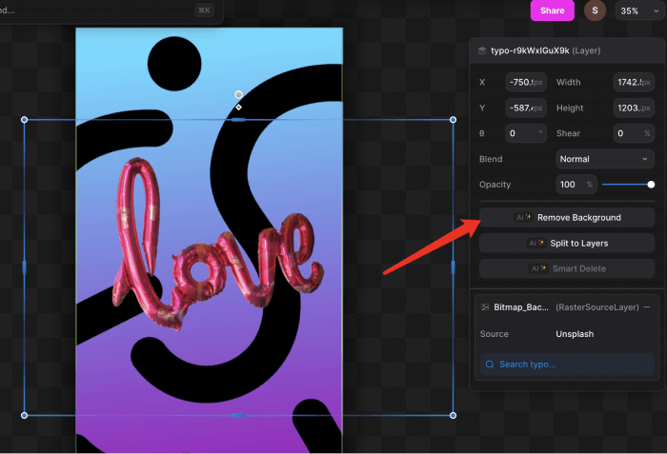Click the Bitmap raster image icon

485,307
